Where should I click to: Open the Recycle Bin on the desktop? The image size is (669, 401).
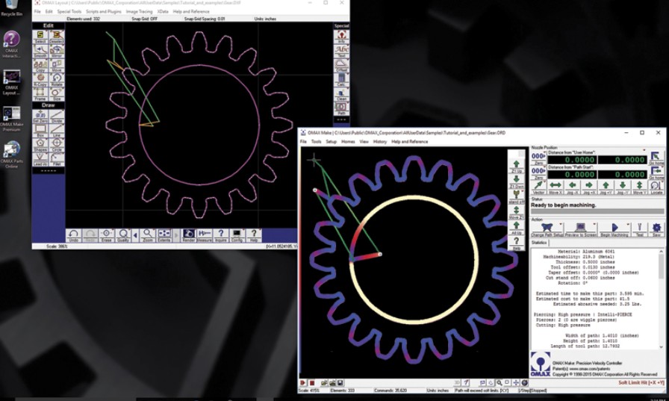(11, 7)
